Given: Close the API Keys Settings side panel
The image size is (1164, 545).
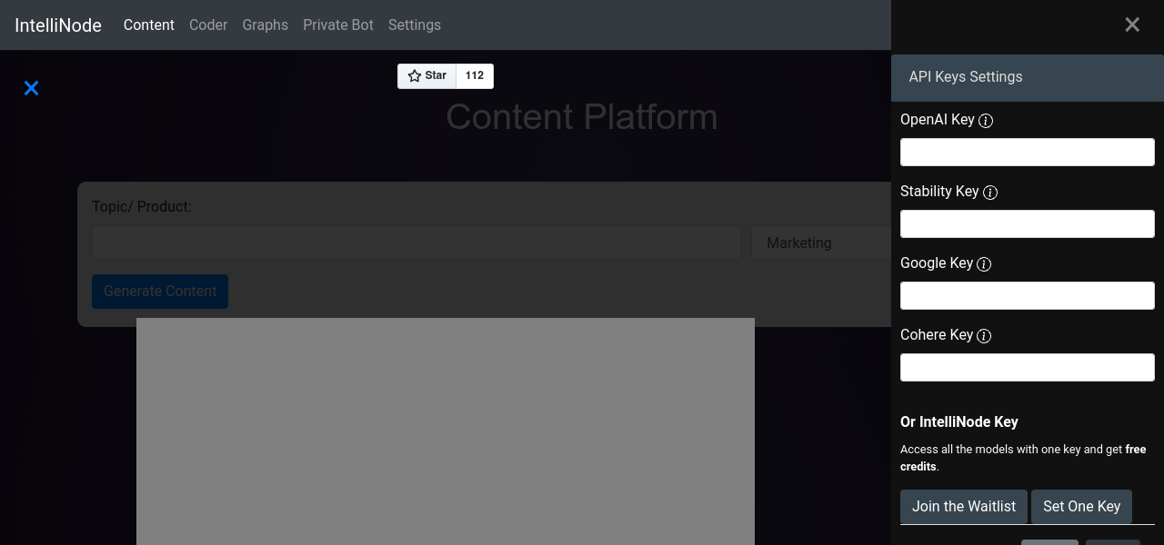Looking at the screenshot, I should point(1131,25).
